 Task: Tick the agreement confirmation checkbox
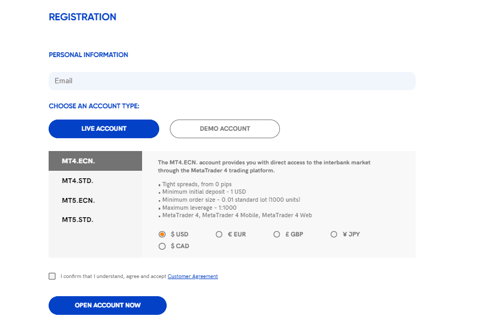coord(52,276)
